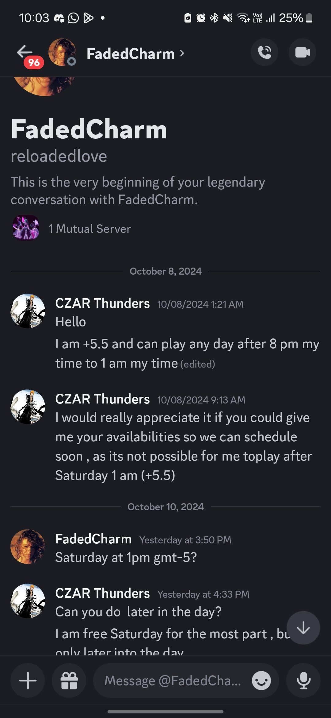Tap the FadedCharm username above 3:50 PM message
331x718 pixels.
pos(93,539)
